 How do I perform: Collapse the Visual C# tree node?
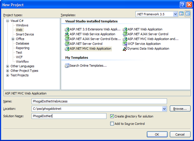coord(8,21)
